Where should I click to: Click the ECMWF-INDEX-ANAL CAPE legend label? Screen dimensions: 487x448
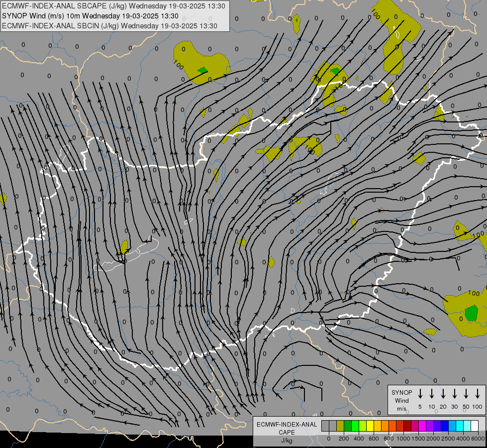pyautogui.click(x=287, y=428)
